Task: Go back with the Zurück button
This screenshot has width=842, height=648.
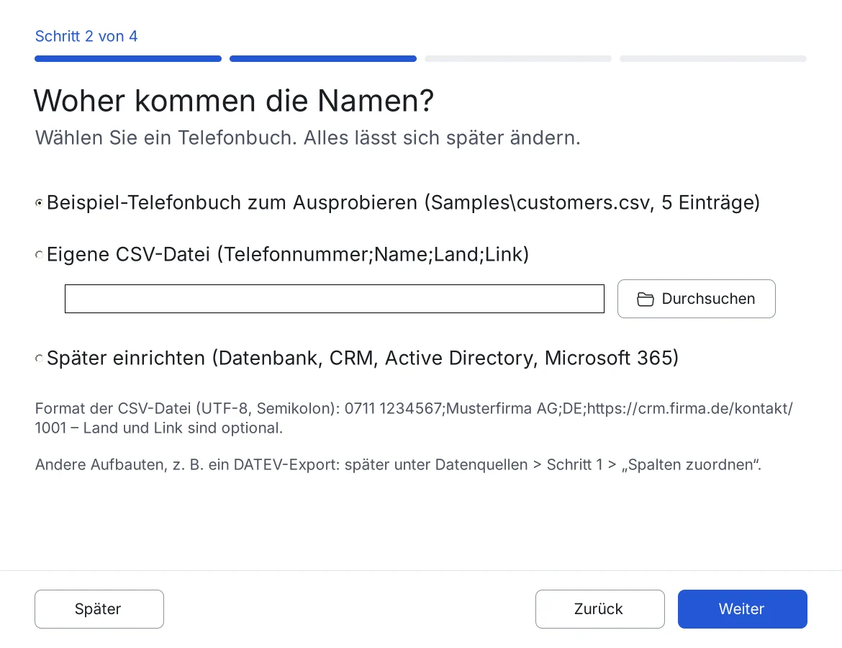Action: coord(599,609)
